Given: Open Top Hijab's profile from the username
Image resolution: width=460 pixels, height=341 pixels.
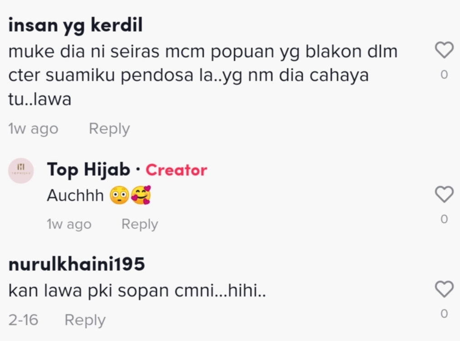Looking at the screenshot, I should pos(88,170).
